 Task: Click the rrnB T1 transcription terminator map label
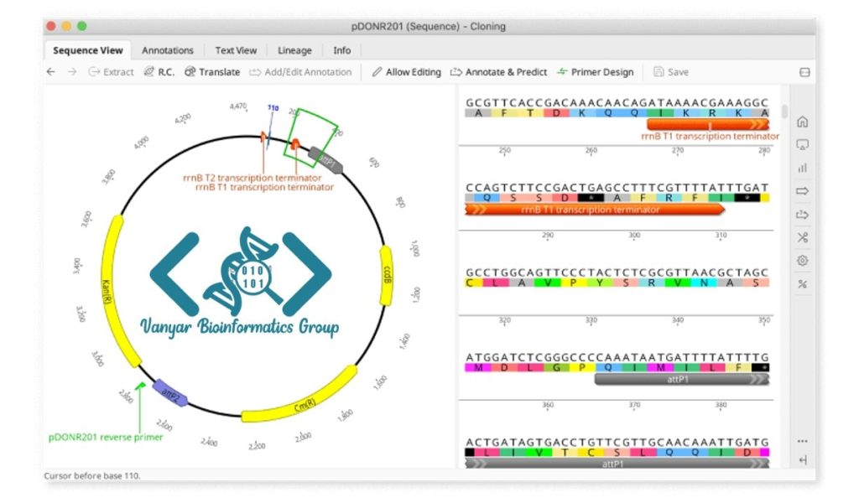coord(264,187)
